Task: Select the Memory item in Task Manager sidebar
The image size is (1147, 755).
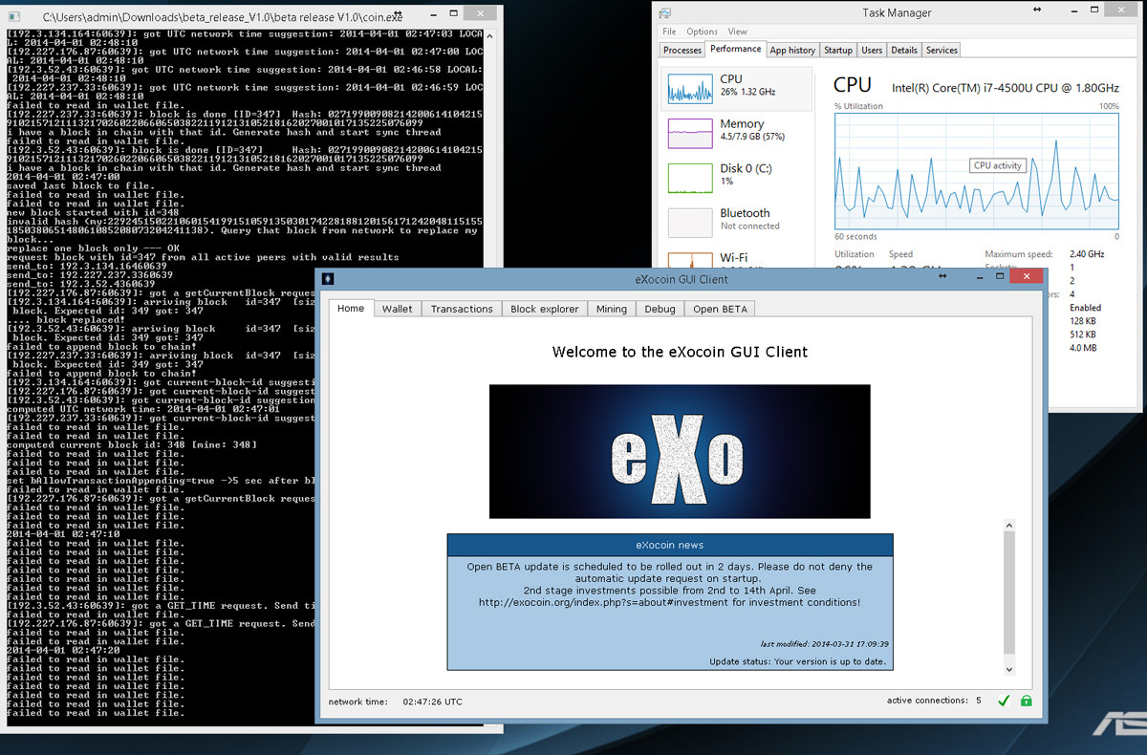Action: [736, 132]
